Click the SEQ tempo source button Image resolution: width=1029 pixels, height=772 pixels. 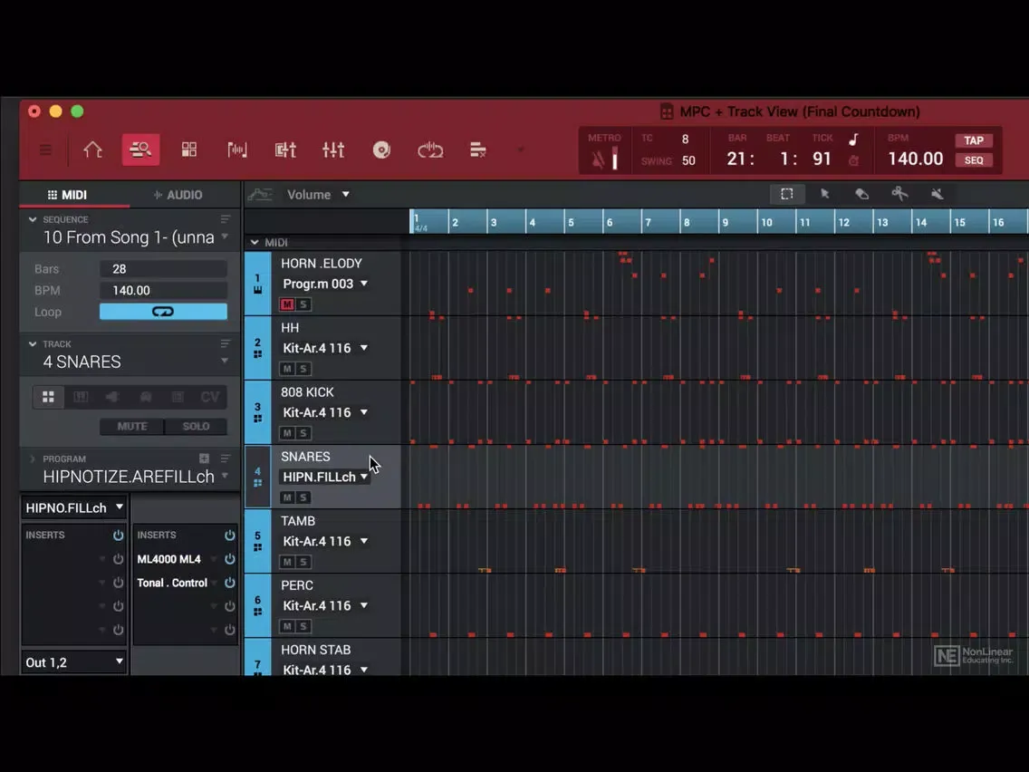(974, 160)
